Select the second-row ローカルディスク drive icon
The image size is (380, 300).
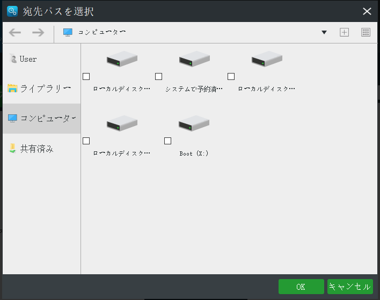click(x=122, y=123)
